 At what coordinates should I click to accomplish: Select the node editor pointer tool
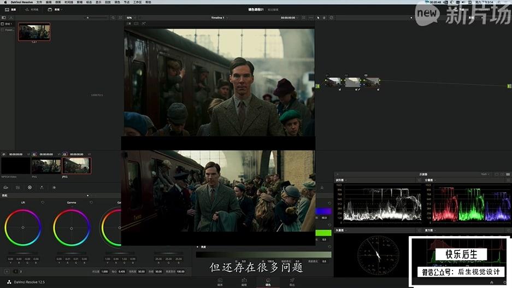point(319,17)
